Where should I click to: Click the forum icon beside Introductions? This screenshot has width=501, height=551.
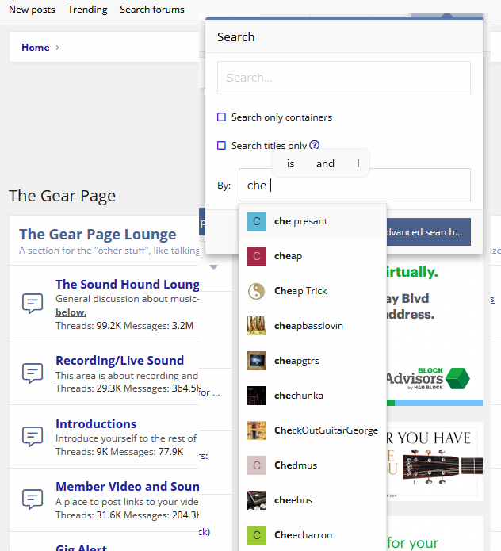point(32,436)
